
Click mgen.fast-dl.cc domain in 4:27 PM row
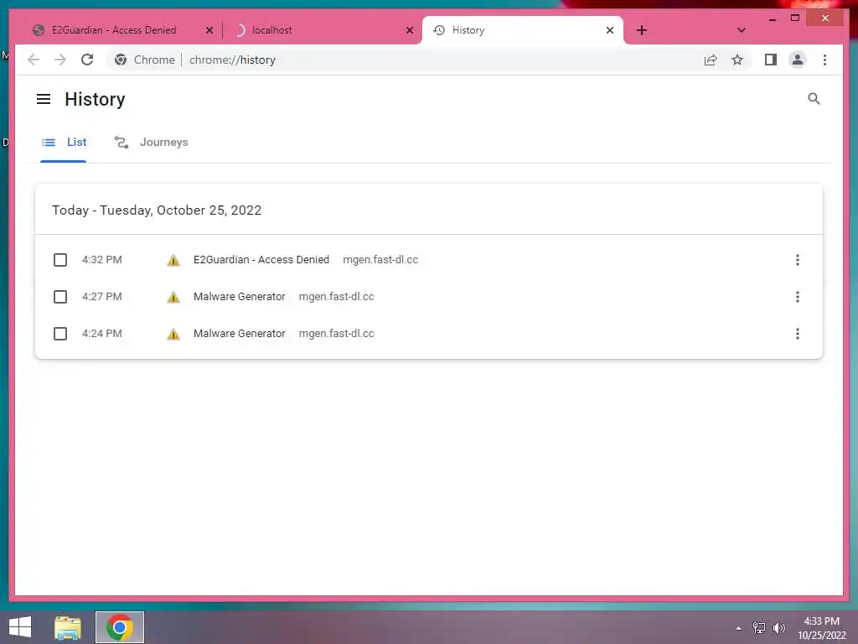point(337,297)
